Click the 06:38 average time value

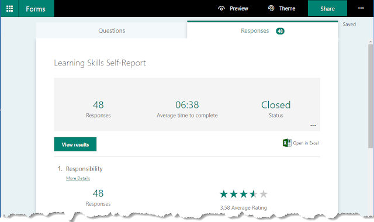tap(187, 105)
